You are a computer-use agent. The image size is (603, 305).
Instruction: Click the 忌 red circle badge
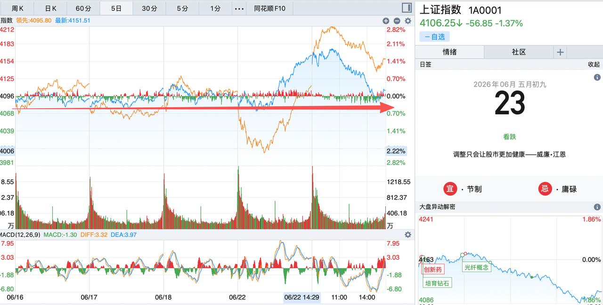point(545,189)
